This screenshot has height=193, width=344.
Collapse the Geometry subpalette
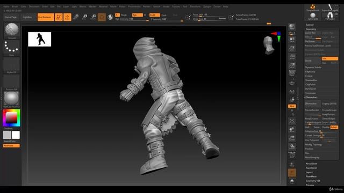point(311,29)
